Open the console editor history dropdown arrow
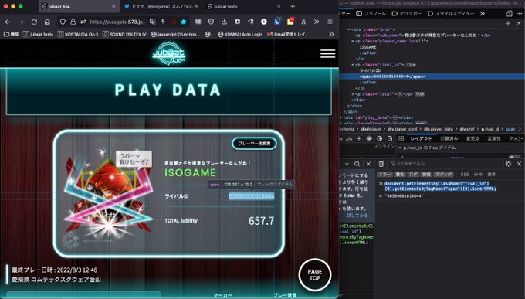 [x=347, y=164]
